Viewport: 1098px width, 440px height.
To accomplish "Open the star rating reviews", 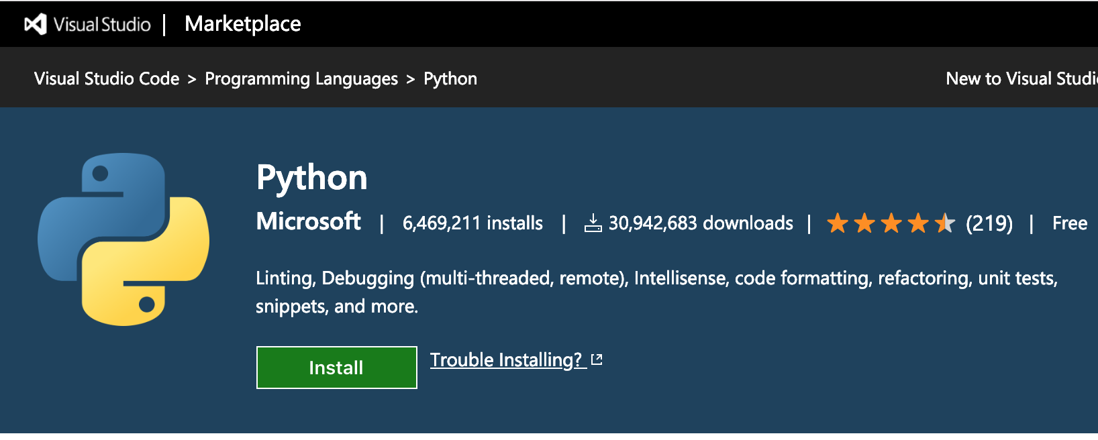I will [x=891, y=223].
